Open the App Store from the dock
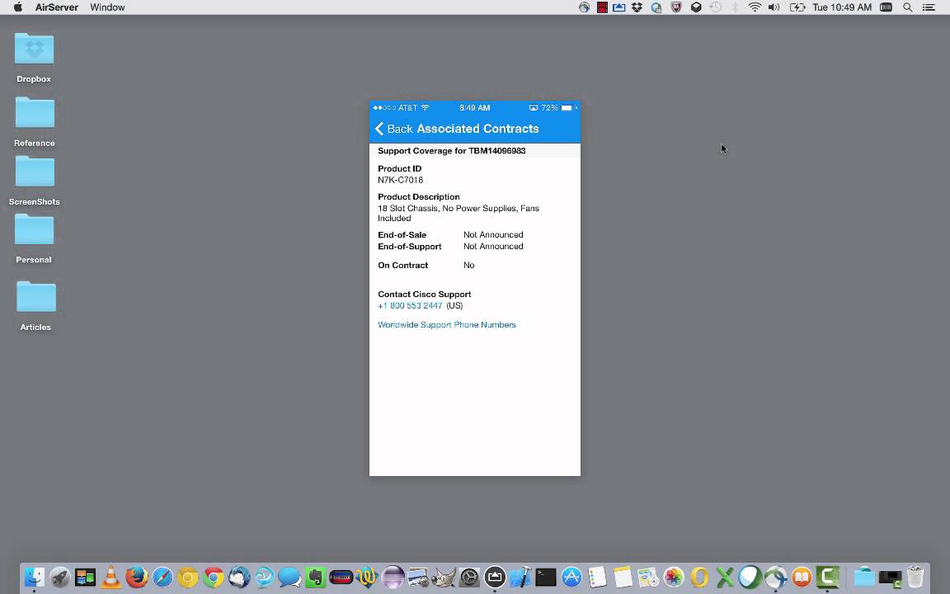 pos(571,577)
